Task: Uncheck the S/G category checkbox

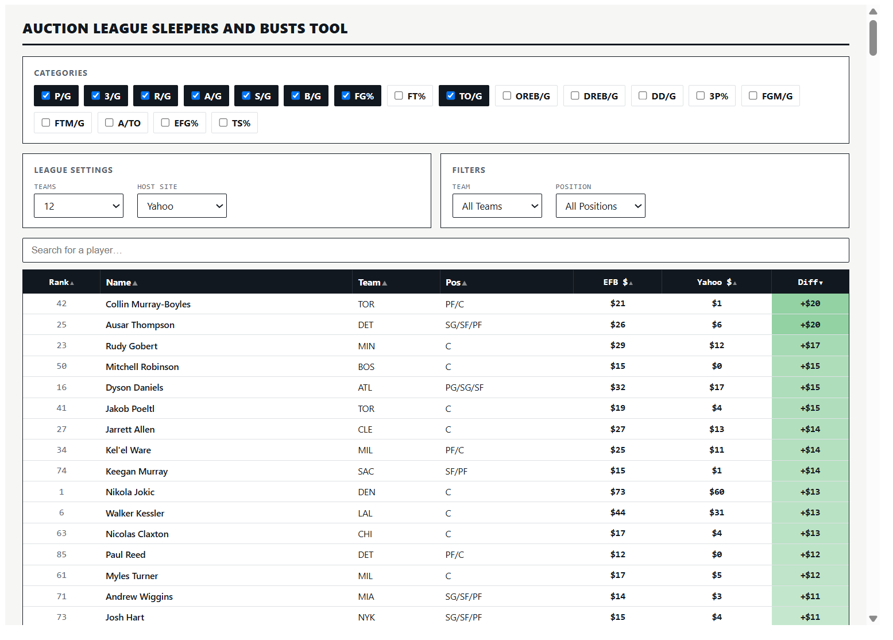Action: click(246, 96)
